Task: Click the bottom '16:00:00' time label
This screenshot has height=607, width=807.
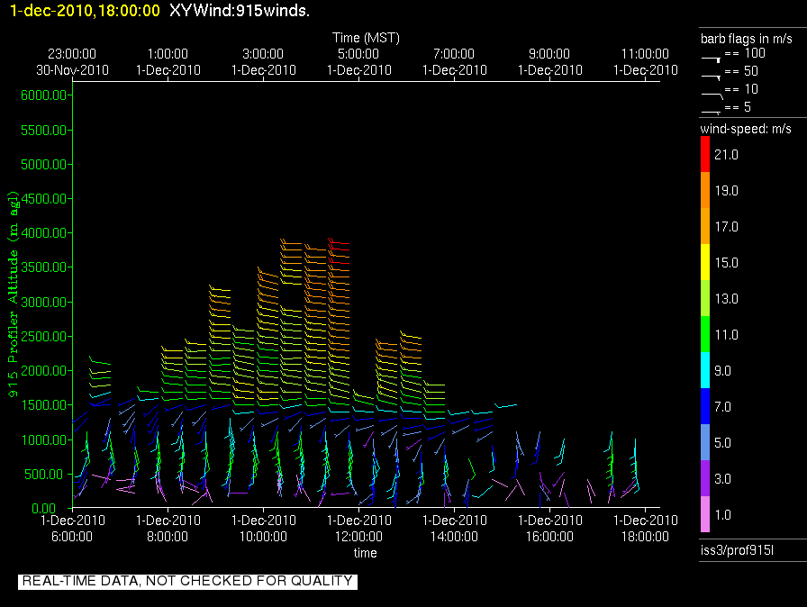Action: [549, 537]
